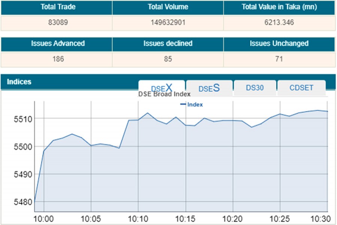This screenshot has width=337, height=225.
Task: Select the total volume figure 149632901
Action: pos(168,22)
